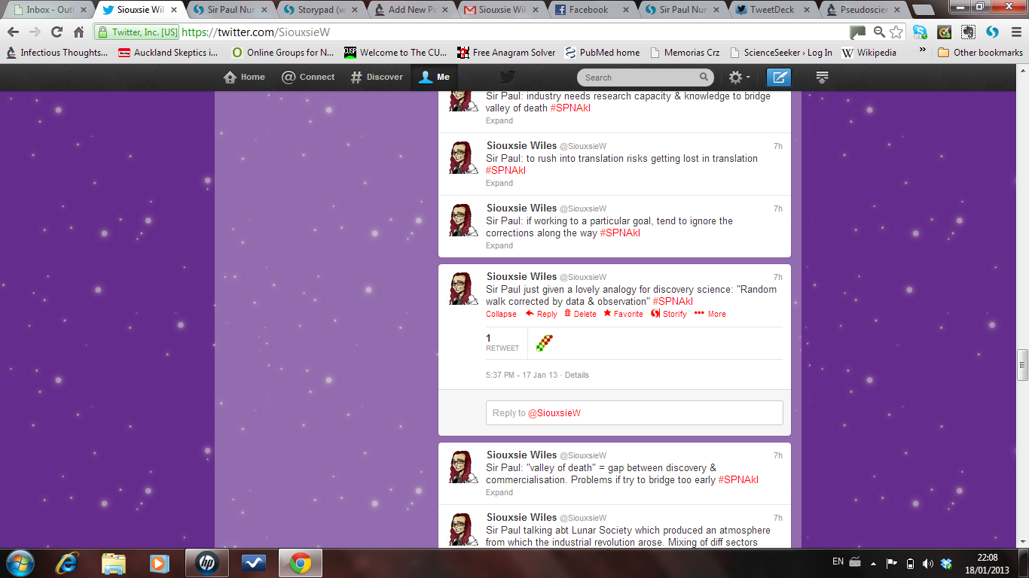Open #SPNAkl hashtag in the 'lost in translation' tweet

505,170
